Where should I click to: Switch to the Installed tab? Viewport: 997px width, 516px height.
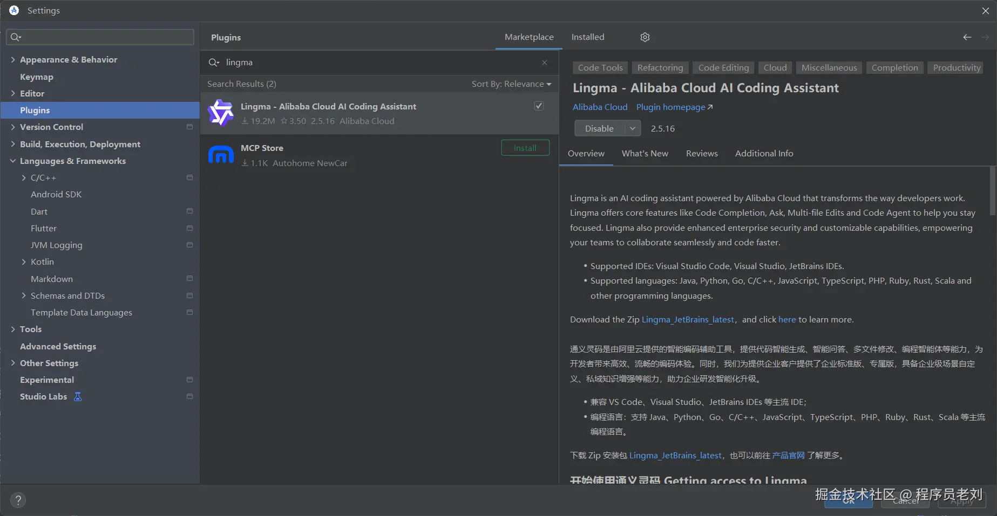click(x=588, y=37)
